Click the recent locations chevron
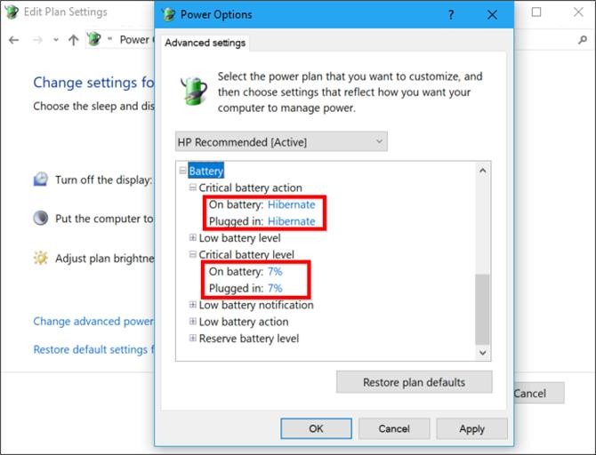This screenshot has width=596, height=455. click(56, 40)
